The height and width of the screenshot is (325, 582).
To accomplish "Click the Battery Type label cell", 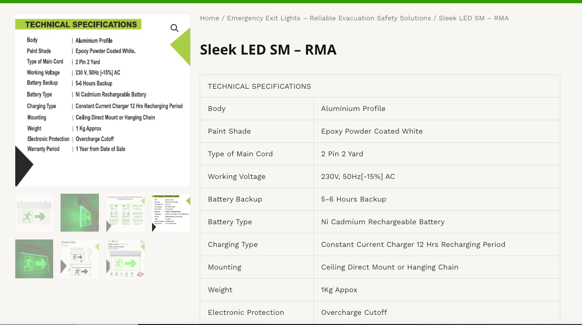I will [257, 222].
